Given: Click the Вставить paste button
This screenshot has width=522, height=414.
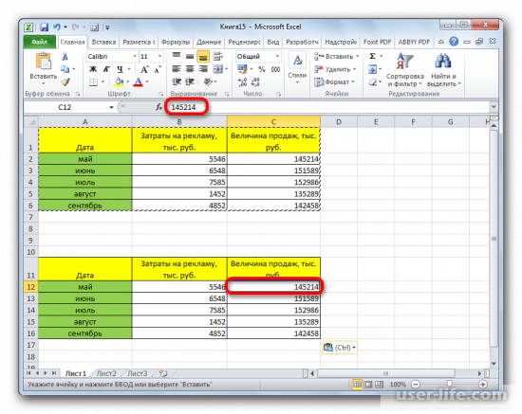Looking at the screenshot, I should [44, 68].
